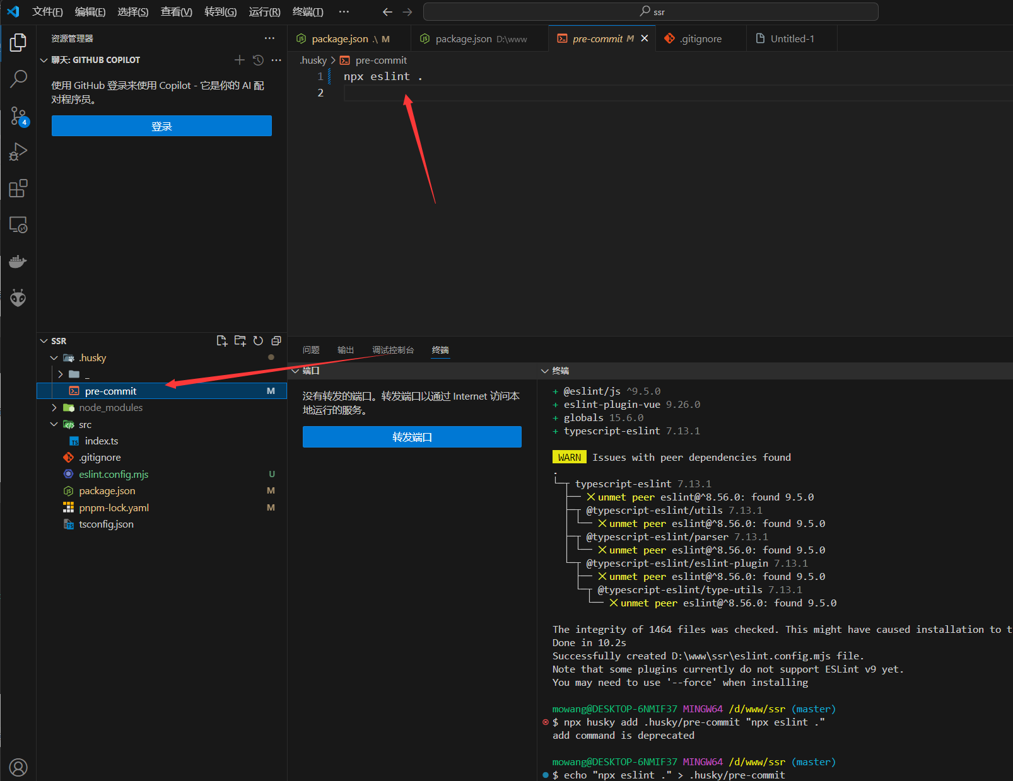Show Copilot chat history icon

[x=258, y=60]
